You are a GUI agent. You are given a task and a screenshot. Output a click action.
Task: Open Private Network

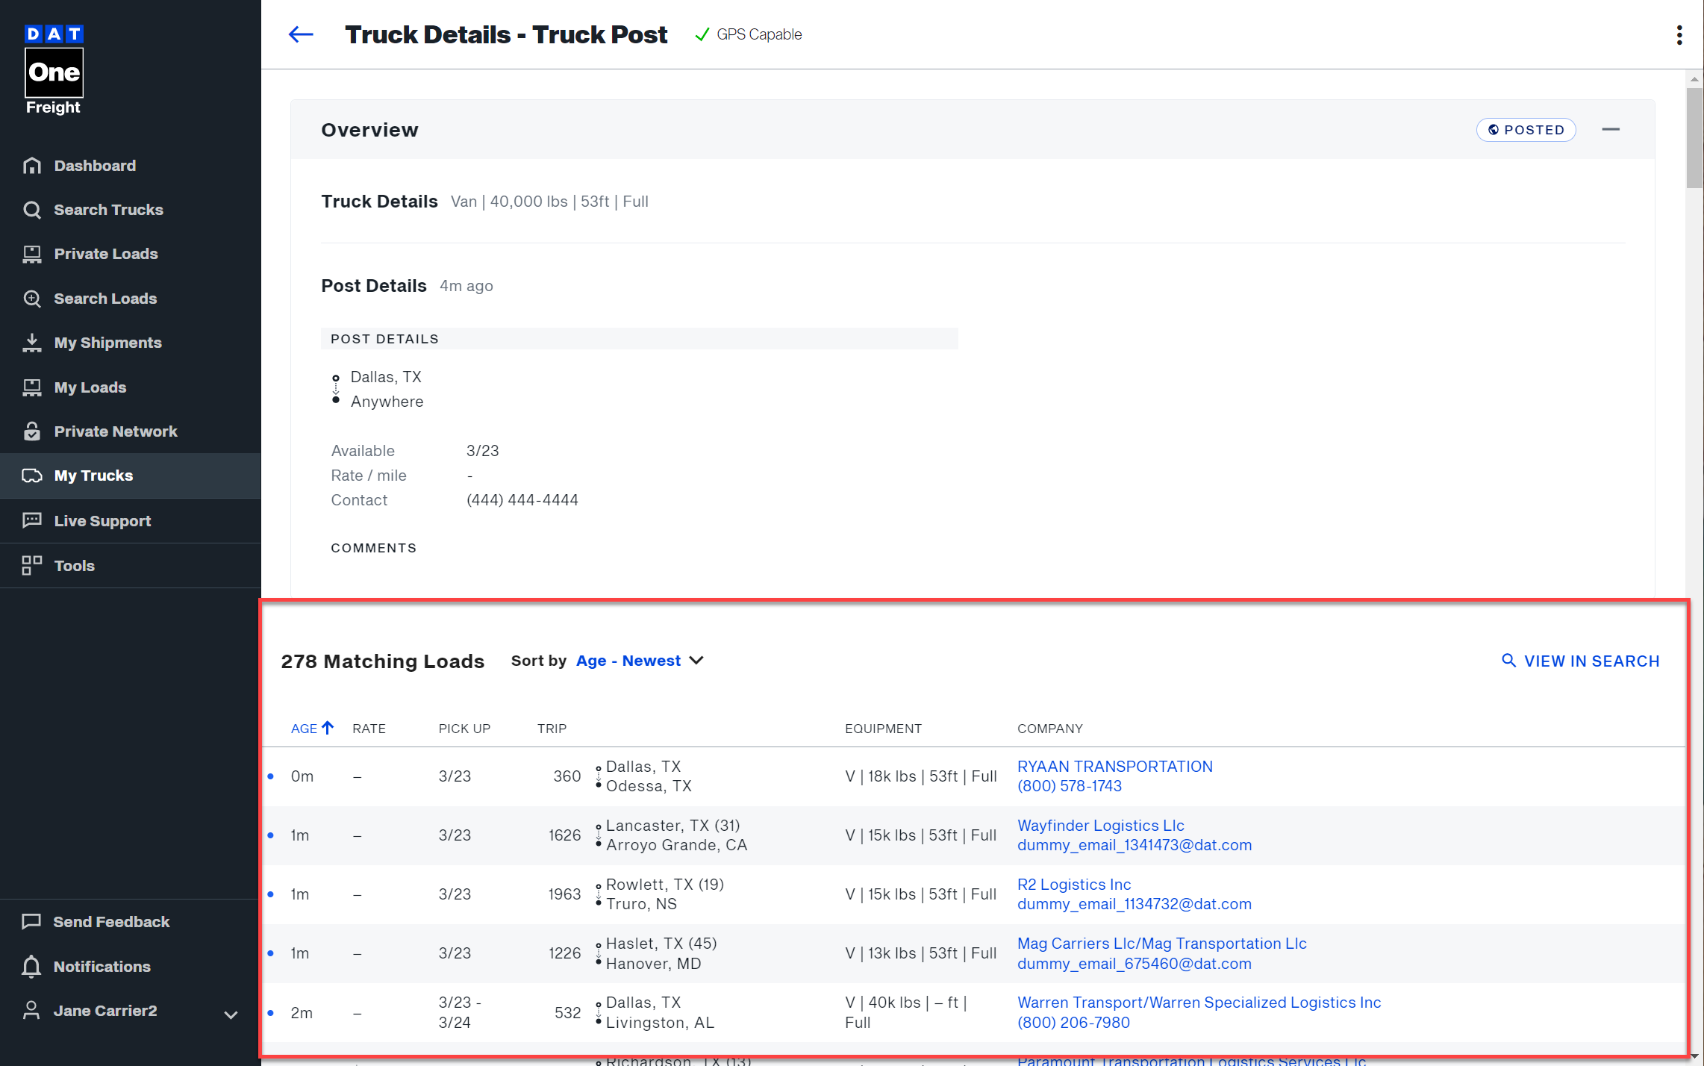(115, 431)
